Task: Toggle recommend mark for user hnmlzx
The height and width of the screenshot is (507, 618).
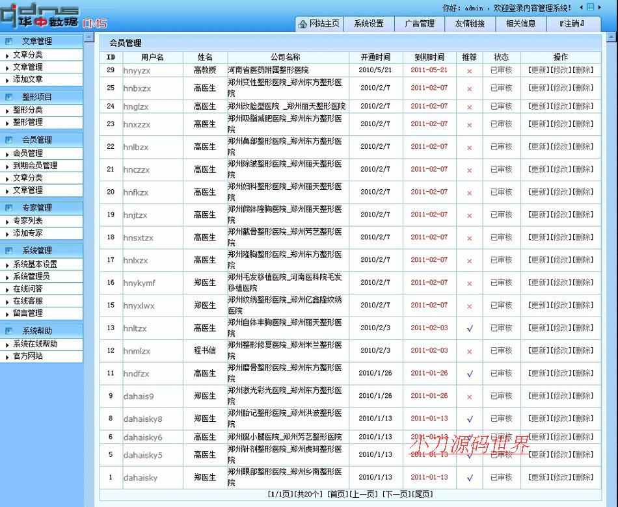Action: click(470, 352)
